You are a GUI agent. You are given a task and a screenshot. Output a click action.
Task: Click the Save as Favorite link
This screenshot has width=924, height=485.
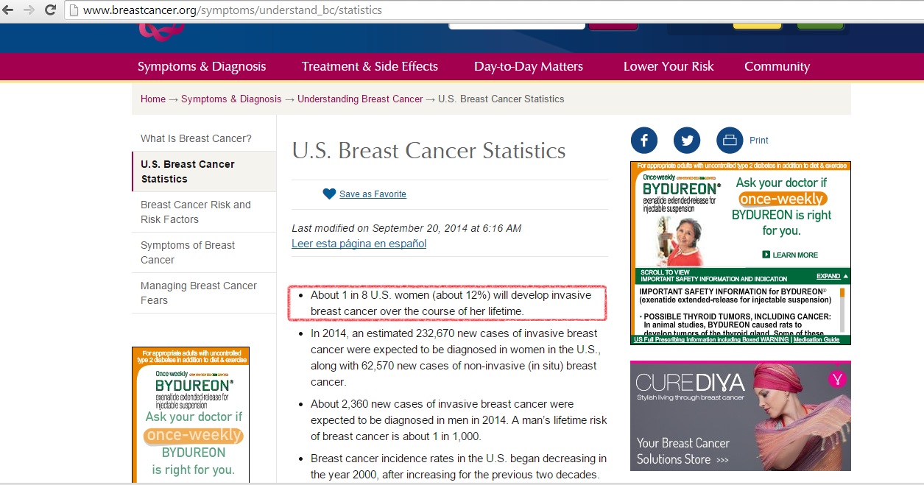pyautogui.click(x=373, y=194)
